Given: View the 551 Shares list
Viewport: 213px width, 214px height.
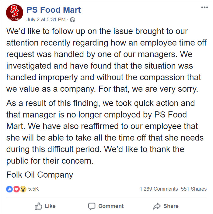Looking at the screenshot, I should 194,189.
